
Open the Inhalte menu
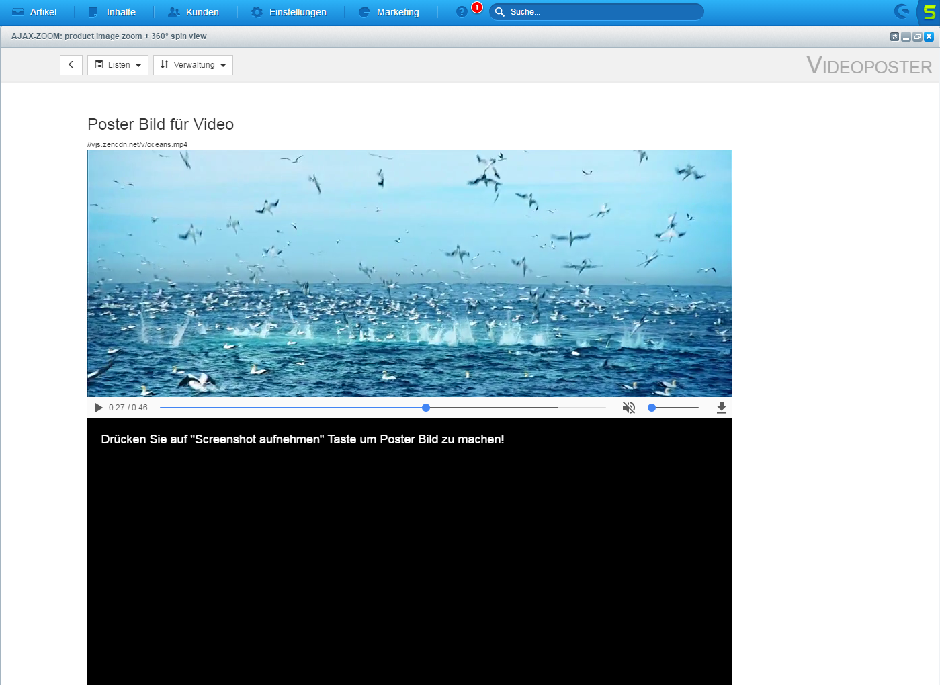[x=112, y=12]
